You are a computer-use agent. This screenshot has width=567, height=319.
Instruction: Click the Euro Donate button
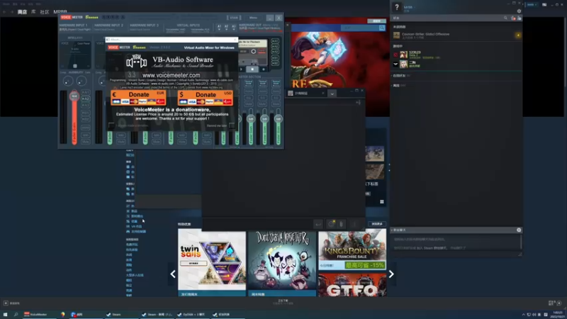(138, 98)
